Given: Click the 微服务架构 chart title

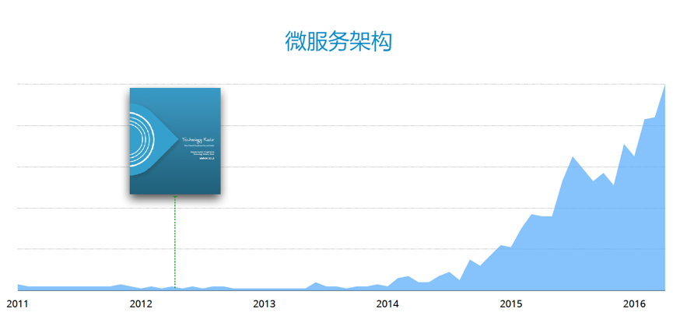Looking at the screenshot, I should [338, 41].
